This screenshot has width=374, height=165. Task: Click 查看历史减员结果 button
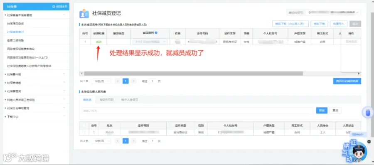tap(347, 81)
